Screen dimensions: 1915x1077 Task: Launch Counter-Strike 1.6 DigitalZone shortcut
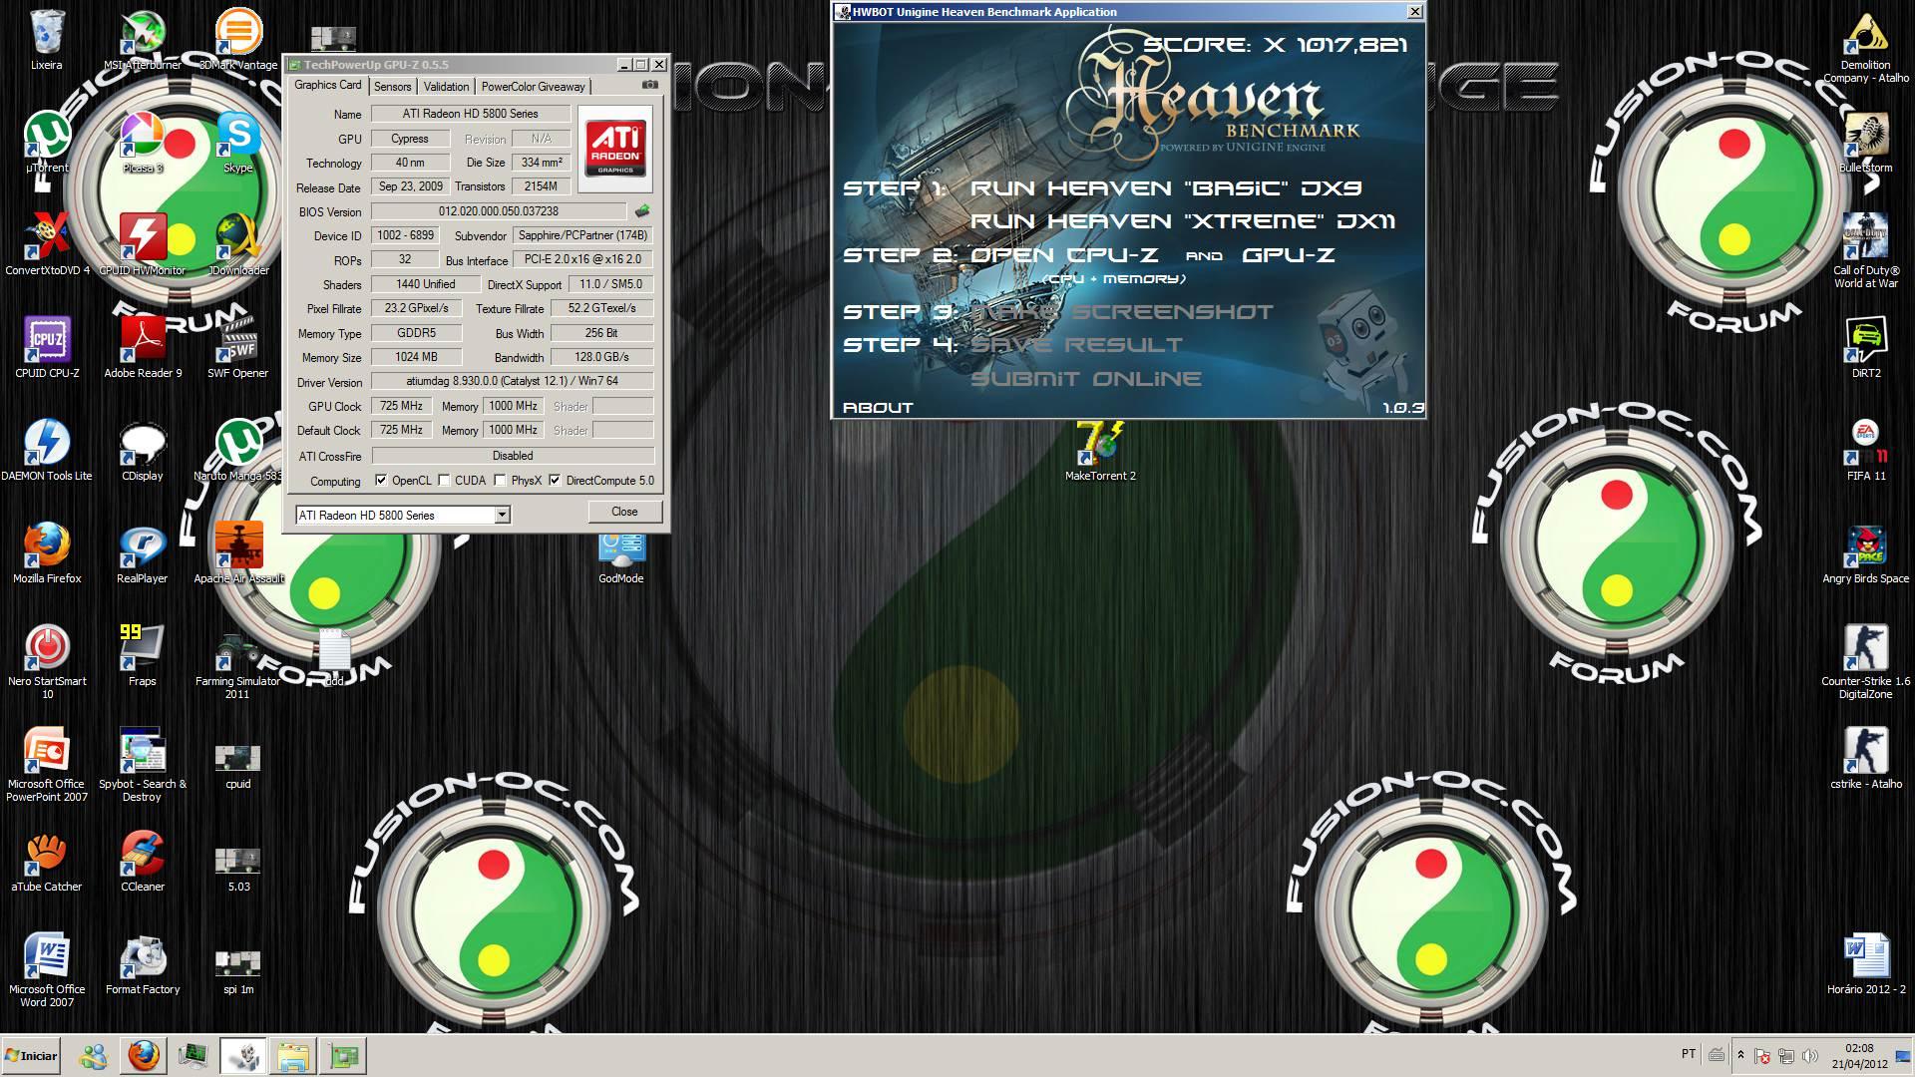(x=1865, y=662)
